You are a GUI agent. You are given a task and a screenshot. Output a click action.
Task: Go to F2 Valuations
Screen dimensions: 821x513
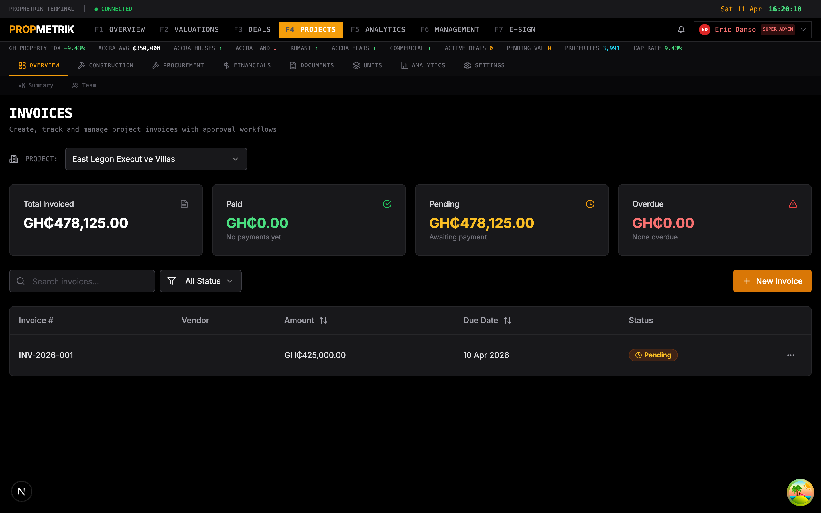(x=189, y=30)
